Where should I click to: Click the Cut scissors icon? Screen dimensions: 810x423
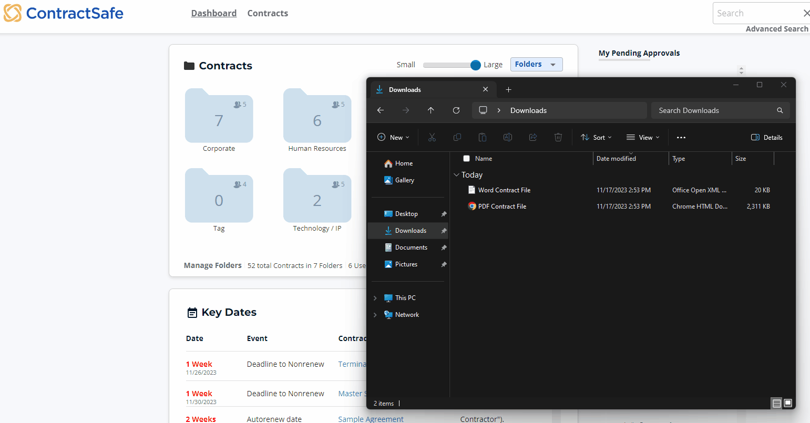(x=432, y=137)
